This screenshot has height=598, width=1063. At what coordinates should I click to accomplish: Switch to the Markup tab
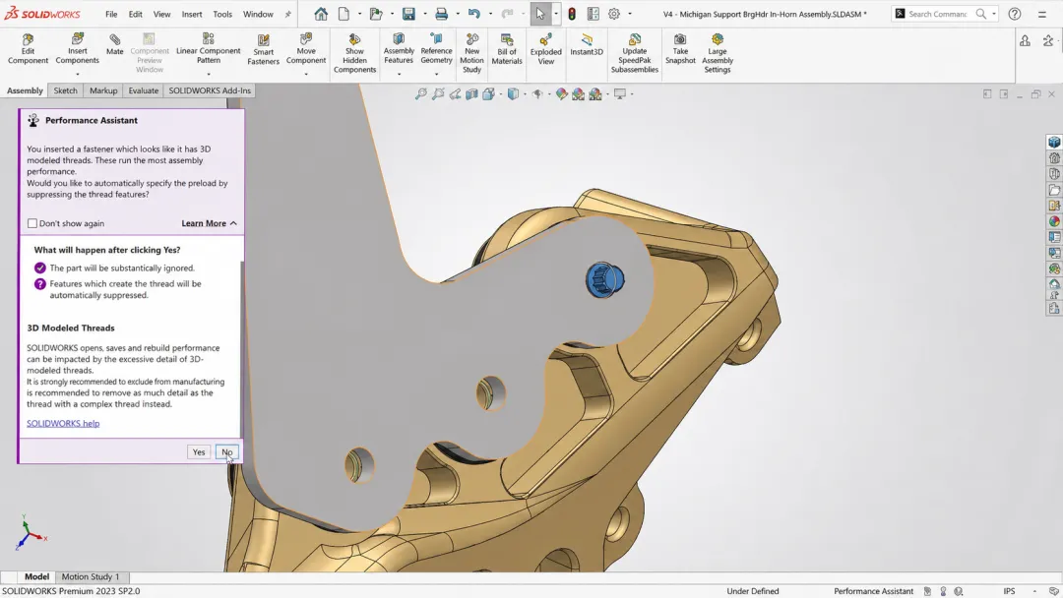click(103, 90)
